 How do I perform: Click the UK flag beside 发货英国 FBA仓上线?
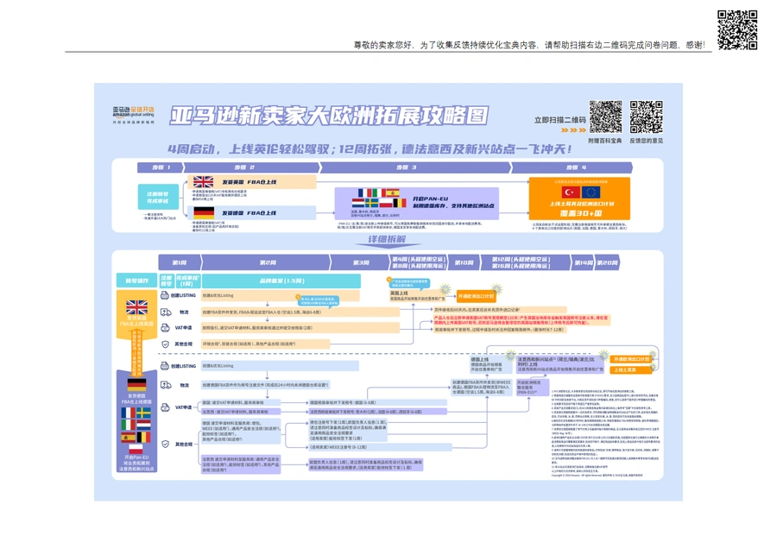click(203, 182)
